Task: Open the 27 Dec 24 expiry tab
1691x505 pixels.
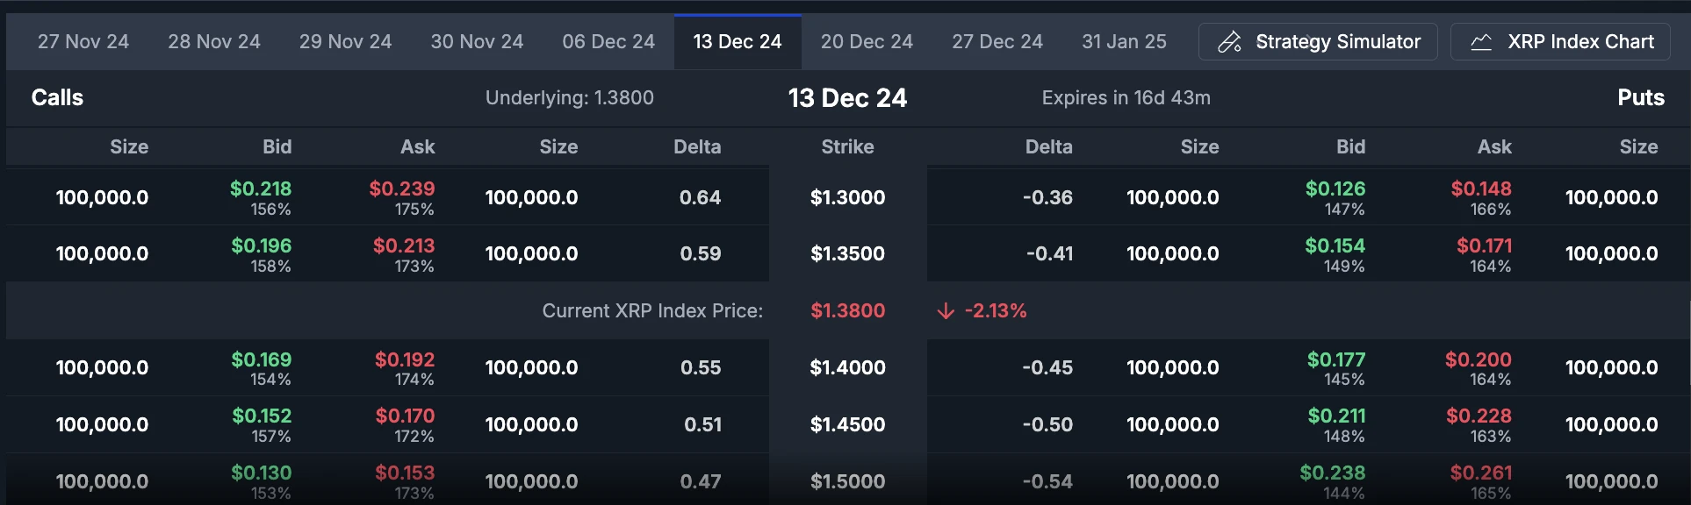Action: 997,41
